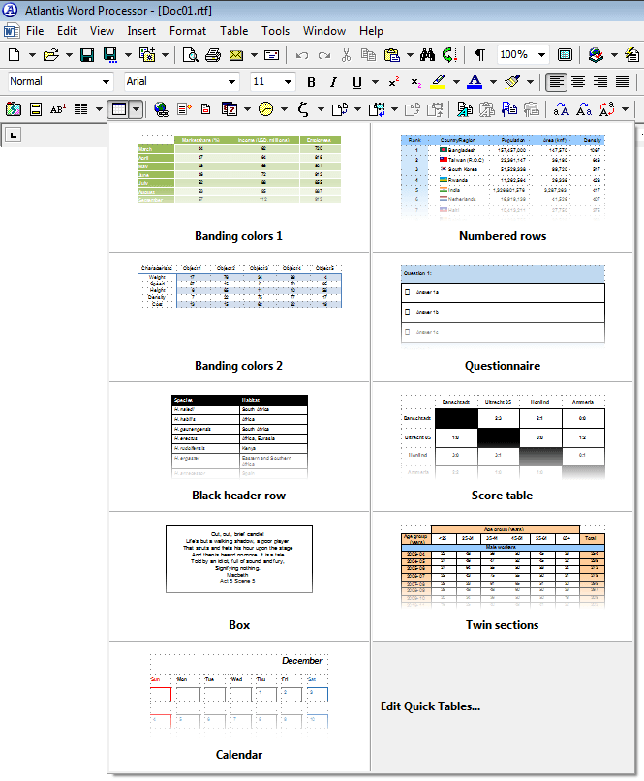Click the scissors Cut icon

(346, 55)
